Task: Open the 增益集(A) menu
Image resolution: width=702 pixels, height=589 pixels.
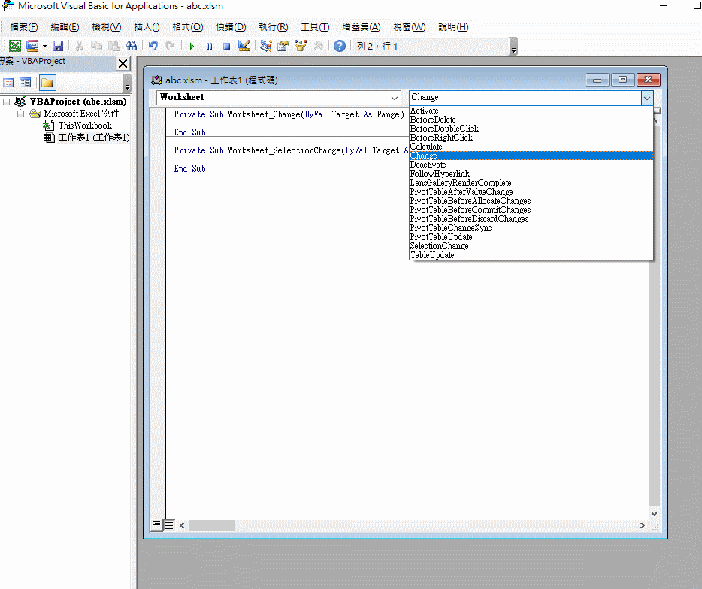Action: [x=362, y=27]
